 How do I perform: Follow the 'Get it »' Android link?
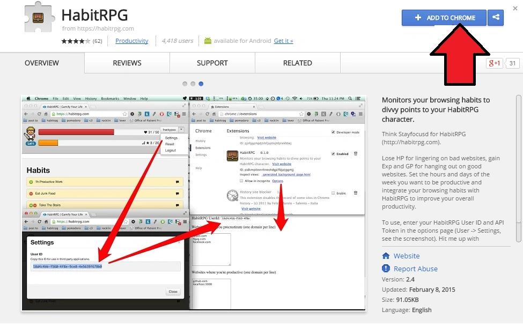pos(284,41)
